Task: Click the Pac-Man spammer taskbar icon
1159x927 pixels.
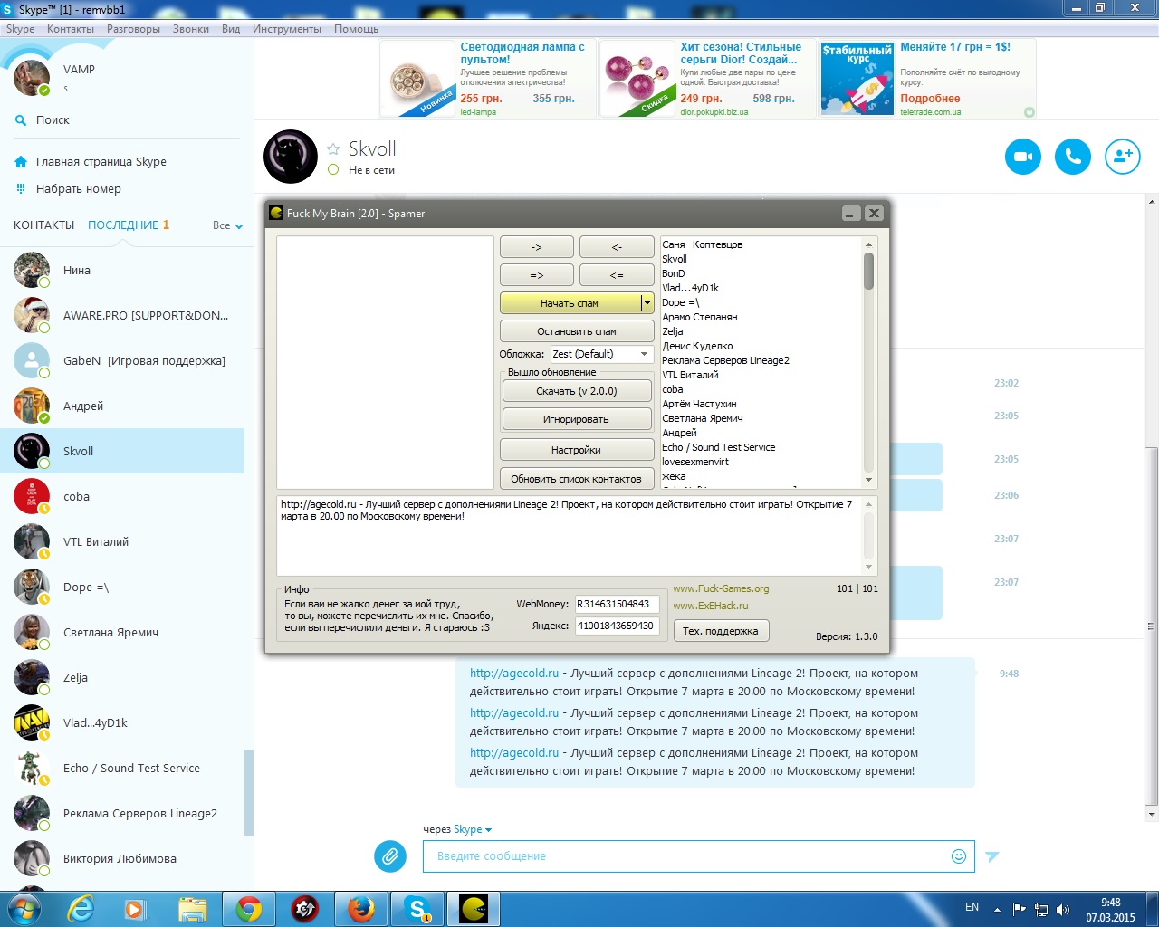Action: (x=474, y=909)
